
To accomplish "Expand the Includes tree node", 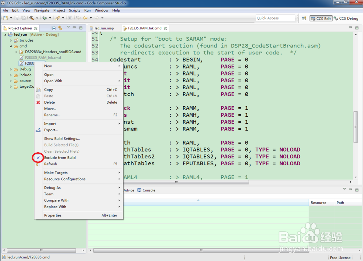I will (x=11, y=41).
